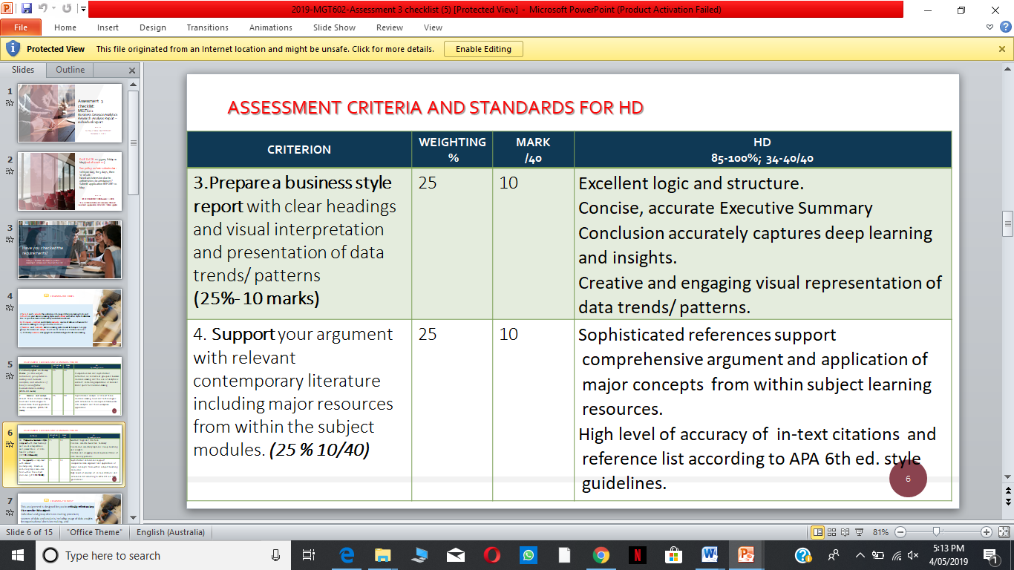Select slide 5 thumbnail
This screenshot has width=1014, height=570.
point(70,386)
